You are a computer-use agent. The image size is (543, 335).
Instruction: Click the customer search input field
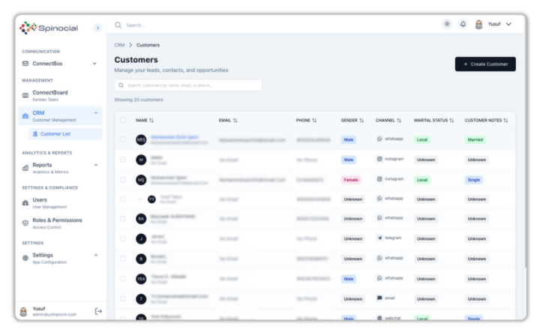[x=188, y=85]
